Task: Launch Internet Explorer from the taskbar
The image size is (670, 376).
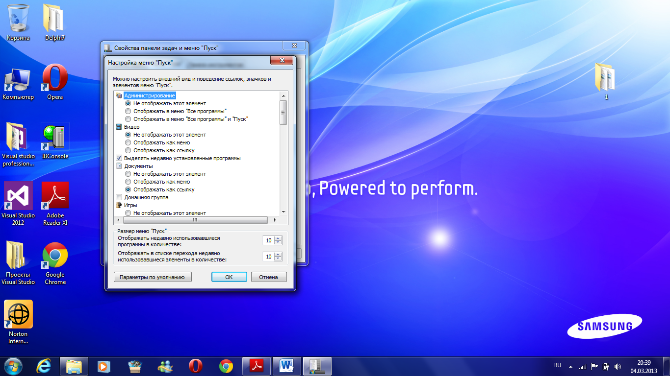Action: [x=44, y=366]
